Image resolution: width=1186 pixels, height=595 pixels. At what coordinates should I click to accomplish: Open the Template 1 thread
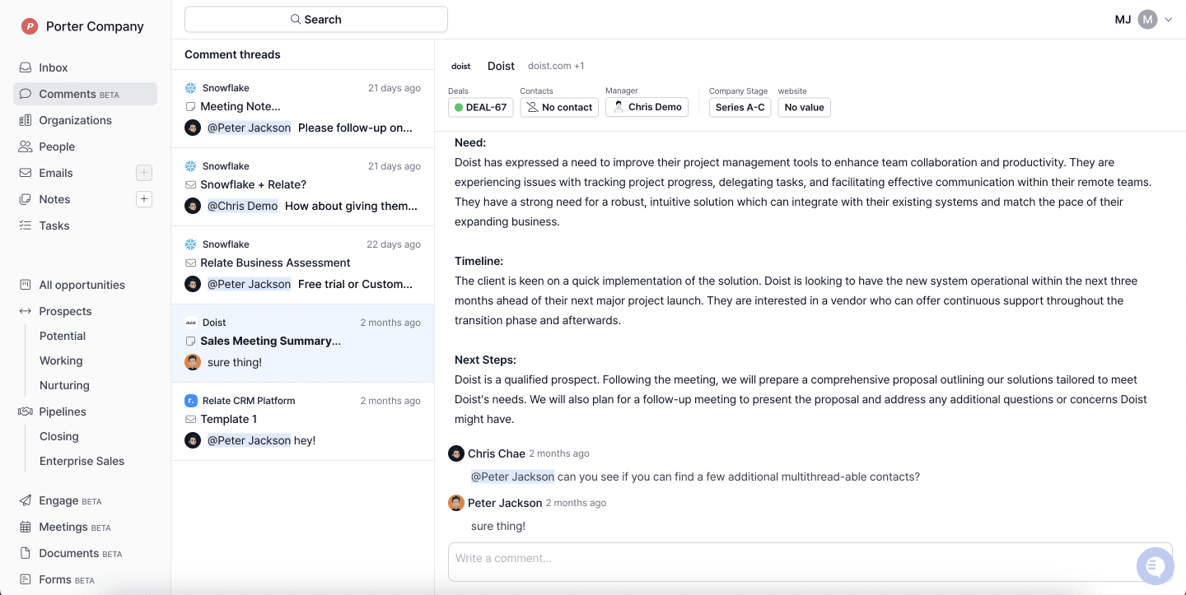[x=302, y=421]
